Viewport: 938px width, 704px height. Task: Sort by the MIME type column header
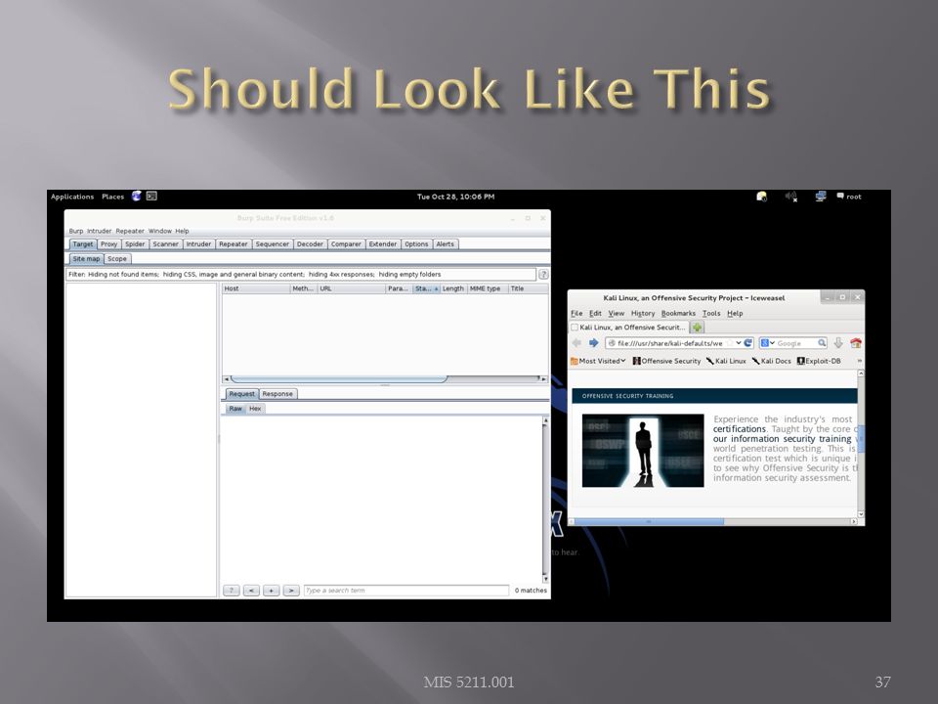point(488,288)
